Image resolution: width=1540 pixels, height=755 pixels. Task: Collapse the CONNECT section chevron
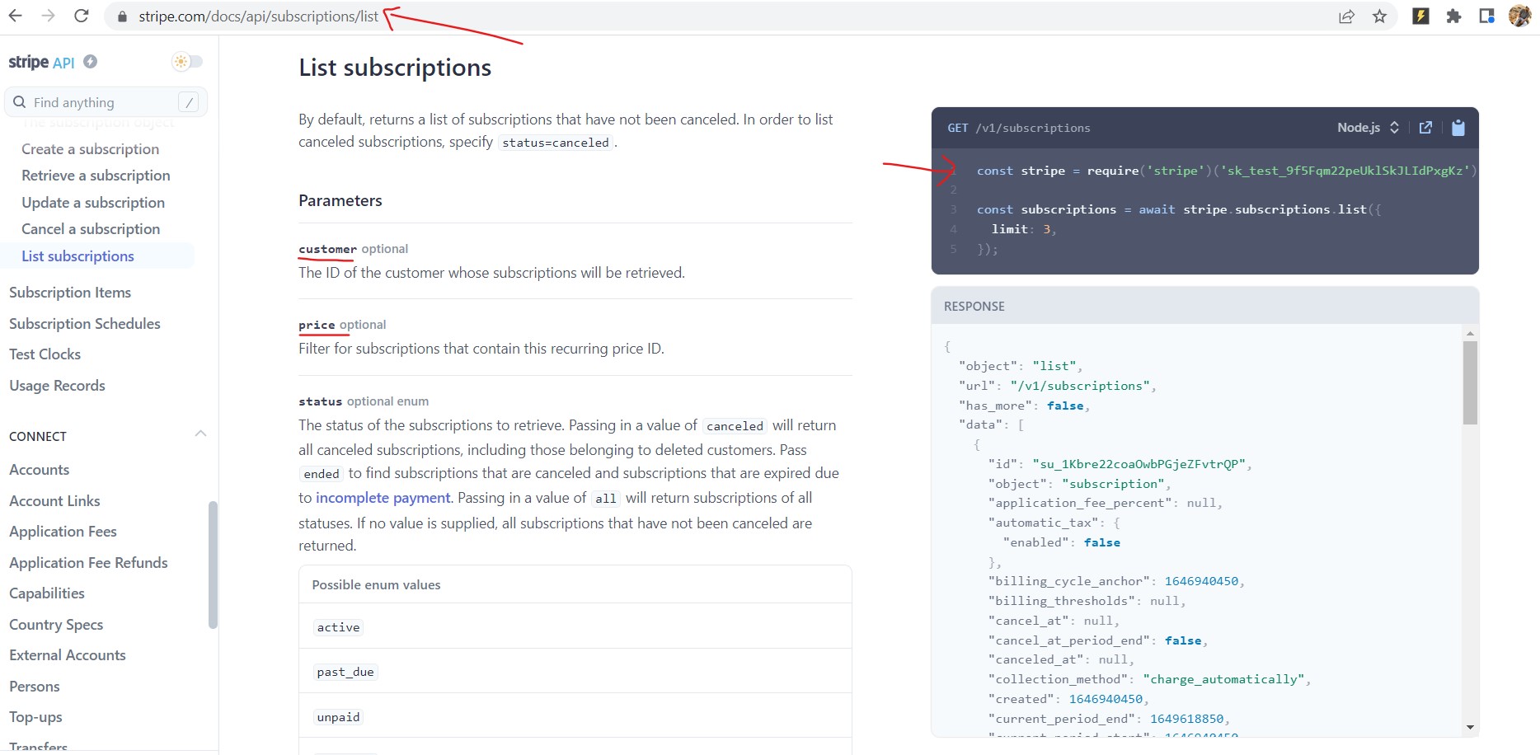tap(200, 434)
